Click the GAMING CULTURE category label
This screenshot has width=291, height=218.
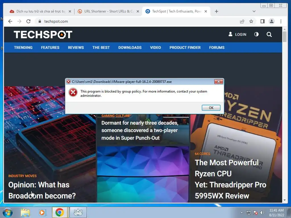click(x=116, y=116)
